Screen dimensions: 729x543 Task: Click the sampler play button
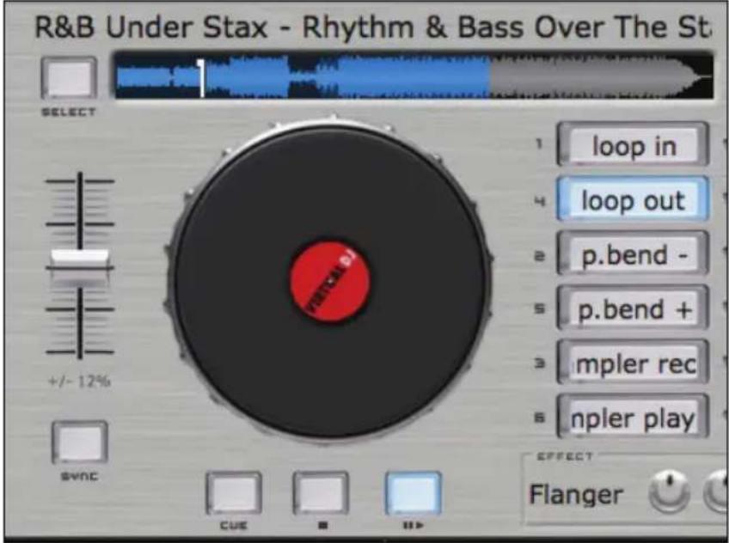[x=633, y=417]
